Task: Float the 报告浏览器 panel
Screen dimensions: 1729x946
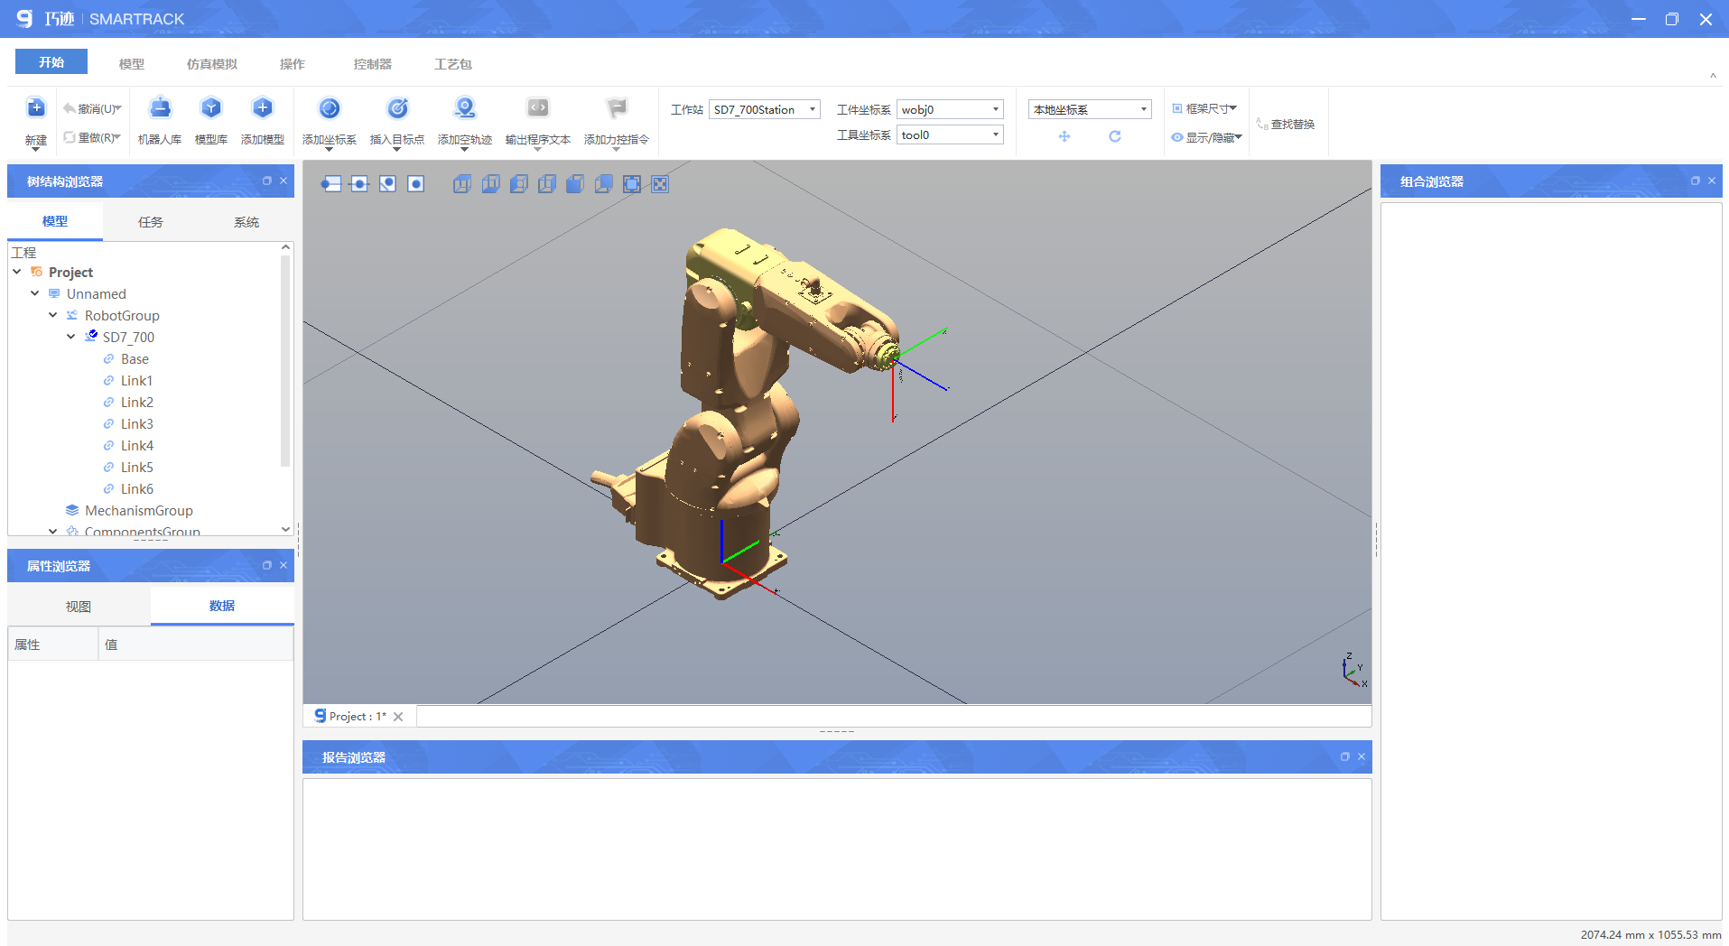Action: tap(1345, 757)
